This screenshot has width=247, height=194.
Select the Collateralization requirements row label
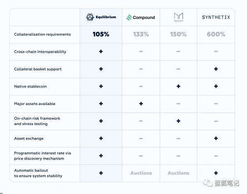click(42, 35)
